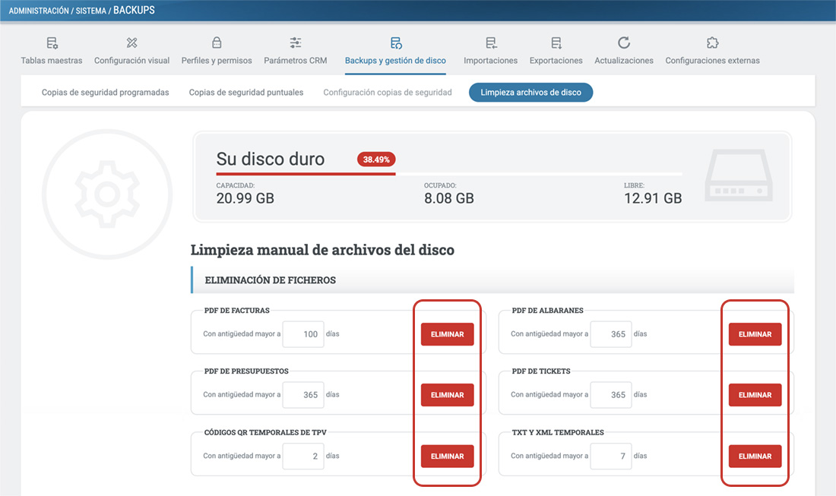
Task: Click the Importaciones icon
Action: (490, 43)
